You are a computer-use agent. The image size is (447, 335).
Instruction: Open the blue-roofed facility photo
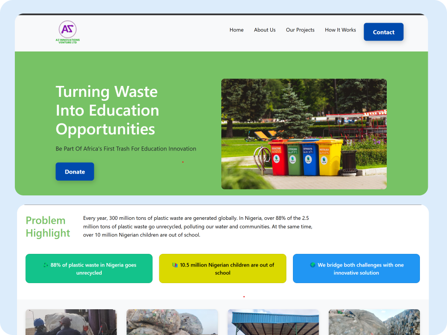click(273, 322)
